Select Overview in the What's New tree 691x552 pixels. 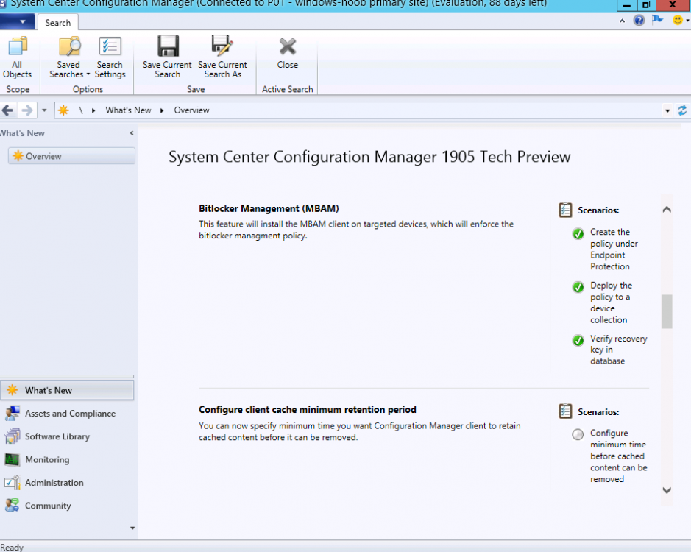coord(71,156)
